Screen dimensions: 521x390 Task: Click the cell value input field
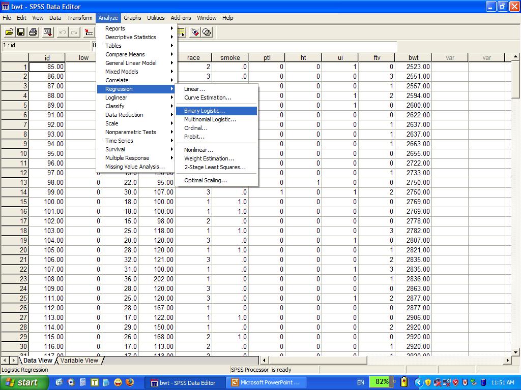pos(245,46)
